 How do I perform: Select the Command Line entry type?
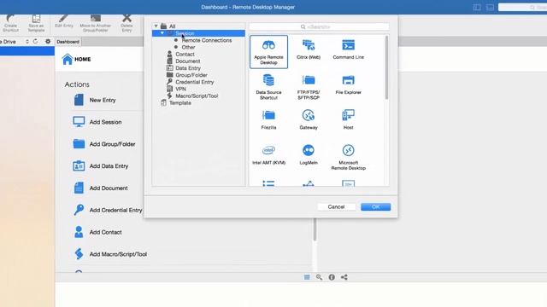348,49
